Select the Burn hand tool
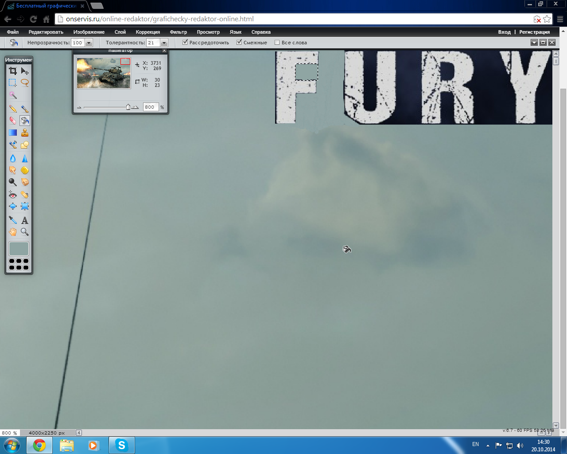This screenshot has width=567, height=454. point(25,182)
